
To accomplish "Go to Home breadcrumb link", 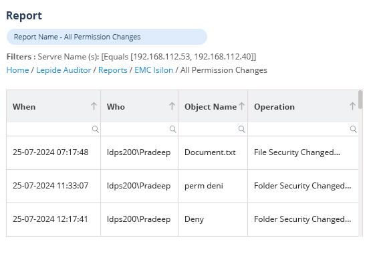I will [17, 70].
